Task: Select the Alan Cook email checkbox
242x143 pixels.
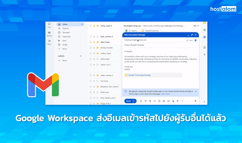Action: pyautogui.click(x=90, y=42)
